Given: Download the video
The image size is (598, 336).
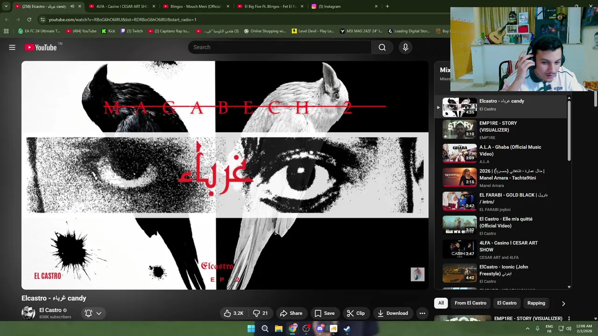Looking at the screenshot, I should [392, 313].
